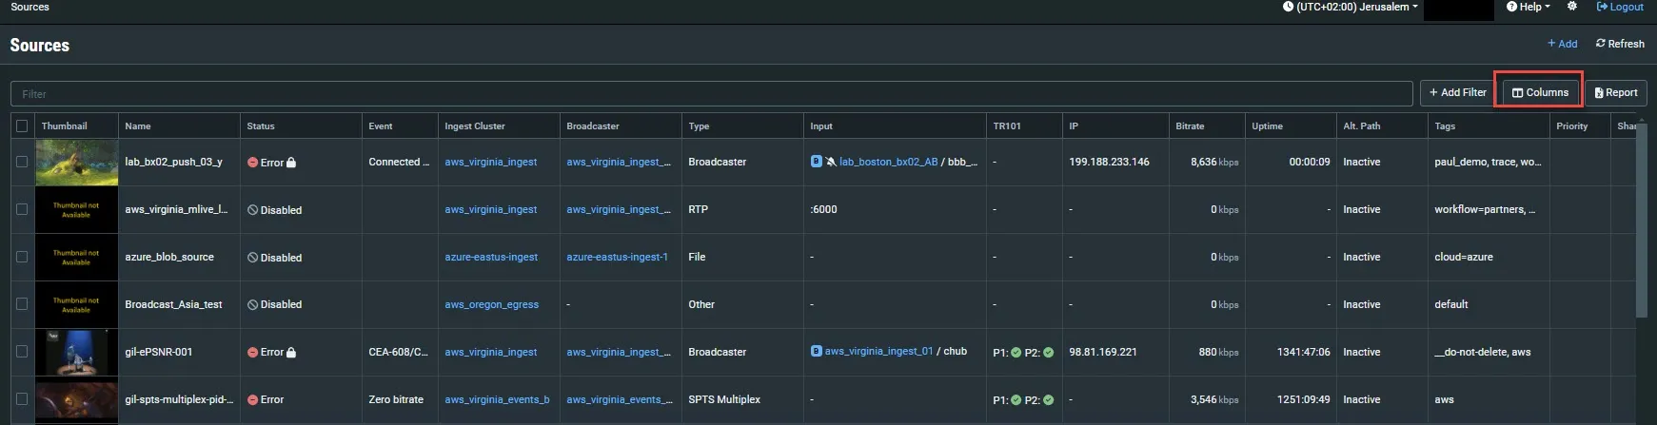This screenshot has width=1657, height=425.
Task: Click the disabled icon for azure_blob_source
Action: click(x=252, y=258)
